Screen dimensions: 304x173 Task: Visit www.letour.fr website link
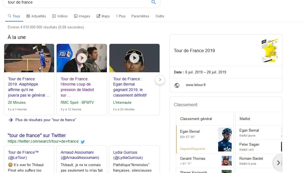tap(196, 85)
